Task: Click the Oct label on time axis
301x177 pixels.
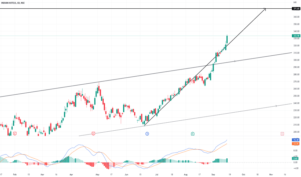Action: click(244, 174)
